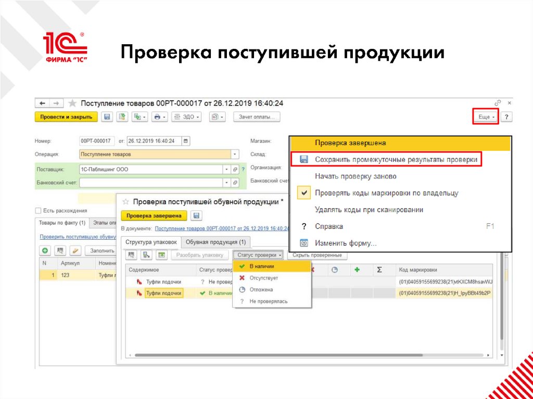Open the Статус проверки dropdown
This screenshot has height=399, width=533.
[x=257, y=255]
